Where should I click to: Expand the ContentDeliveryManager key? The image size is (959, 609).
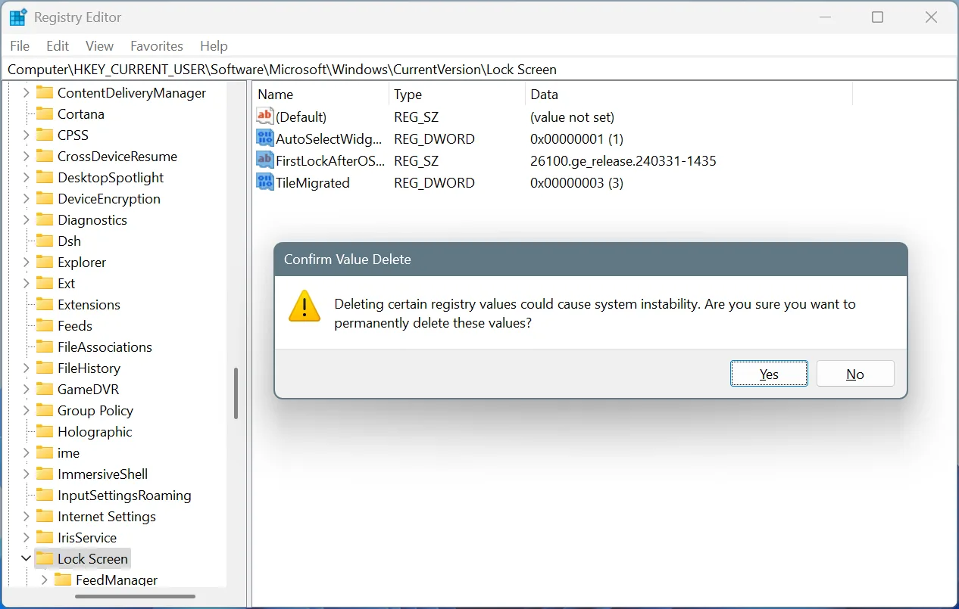(26, 92)
